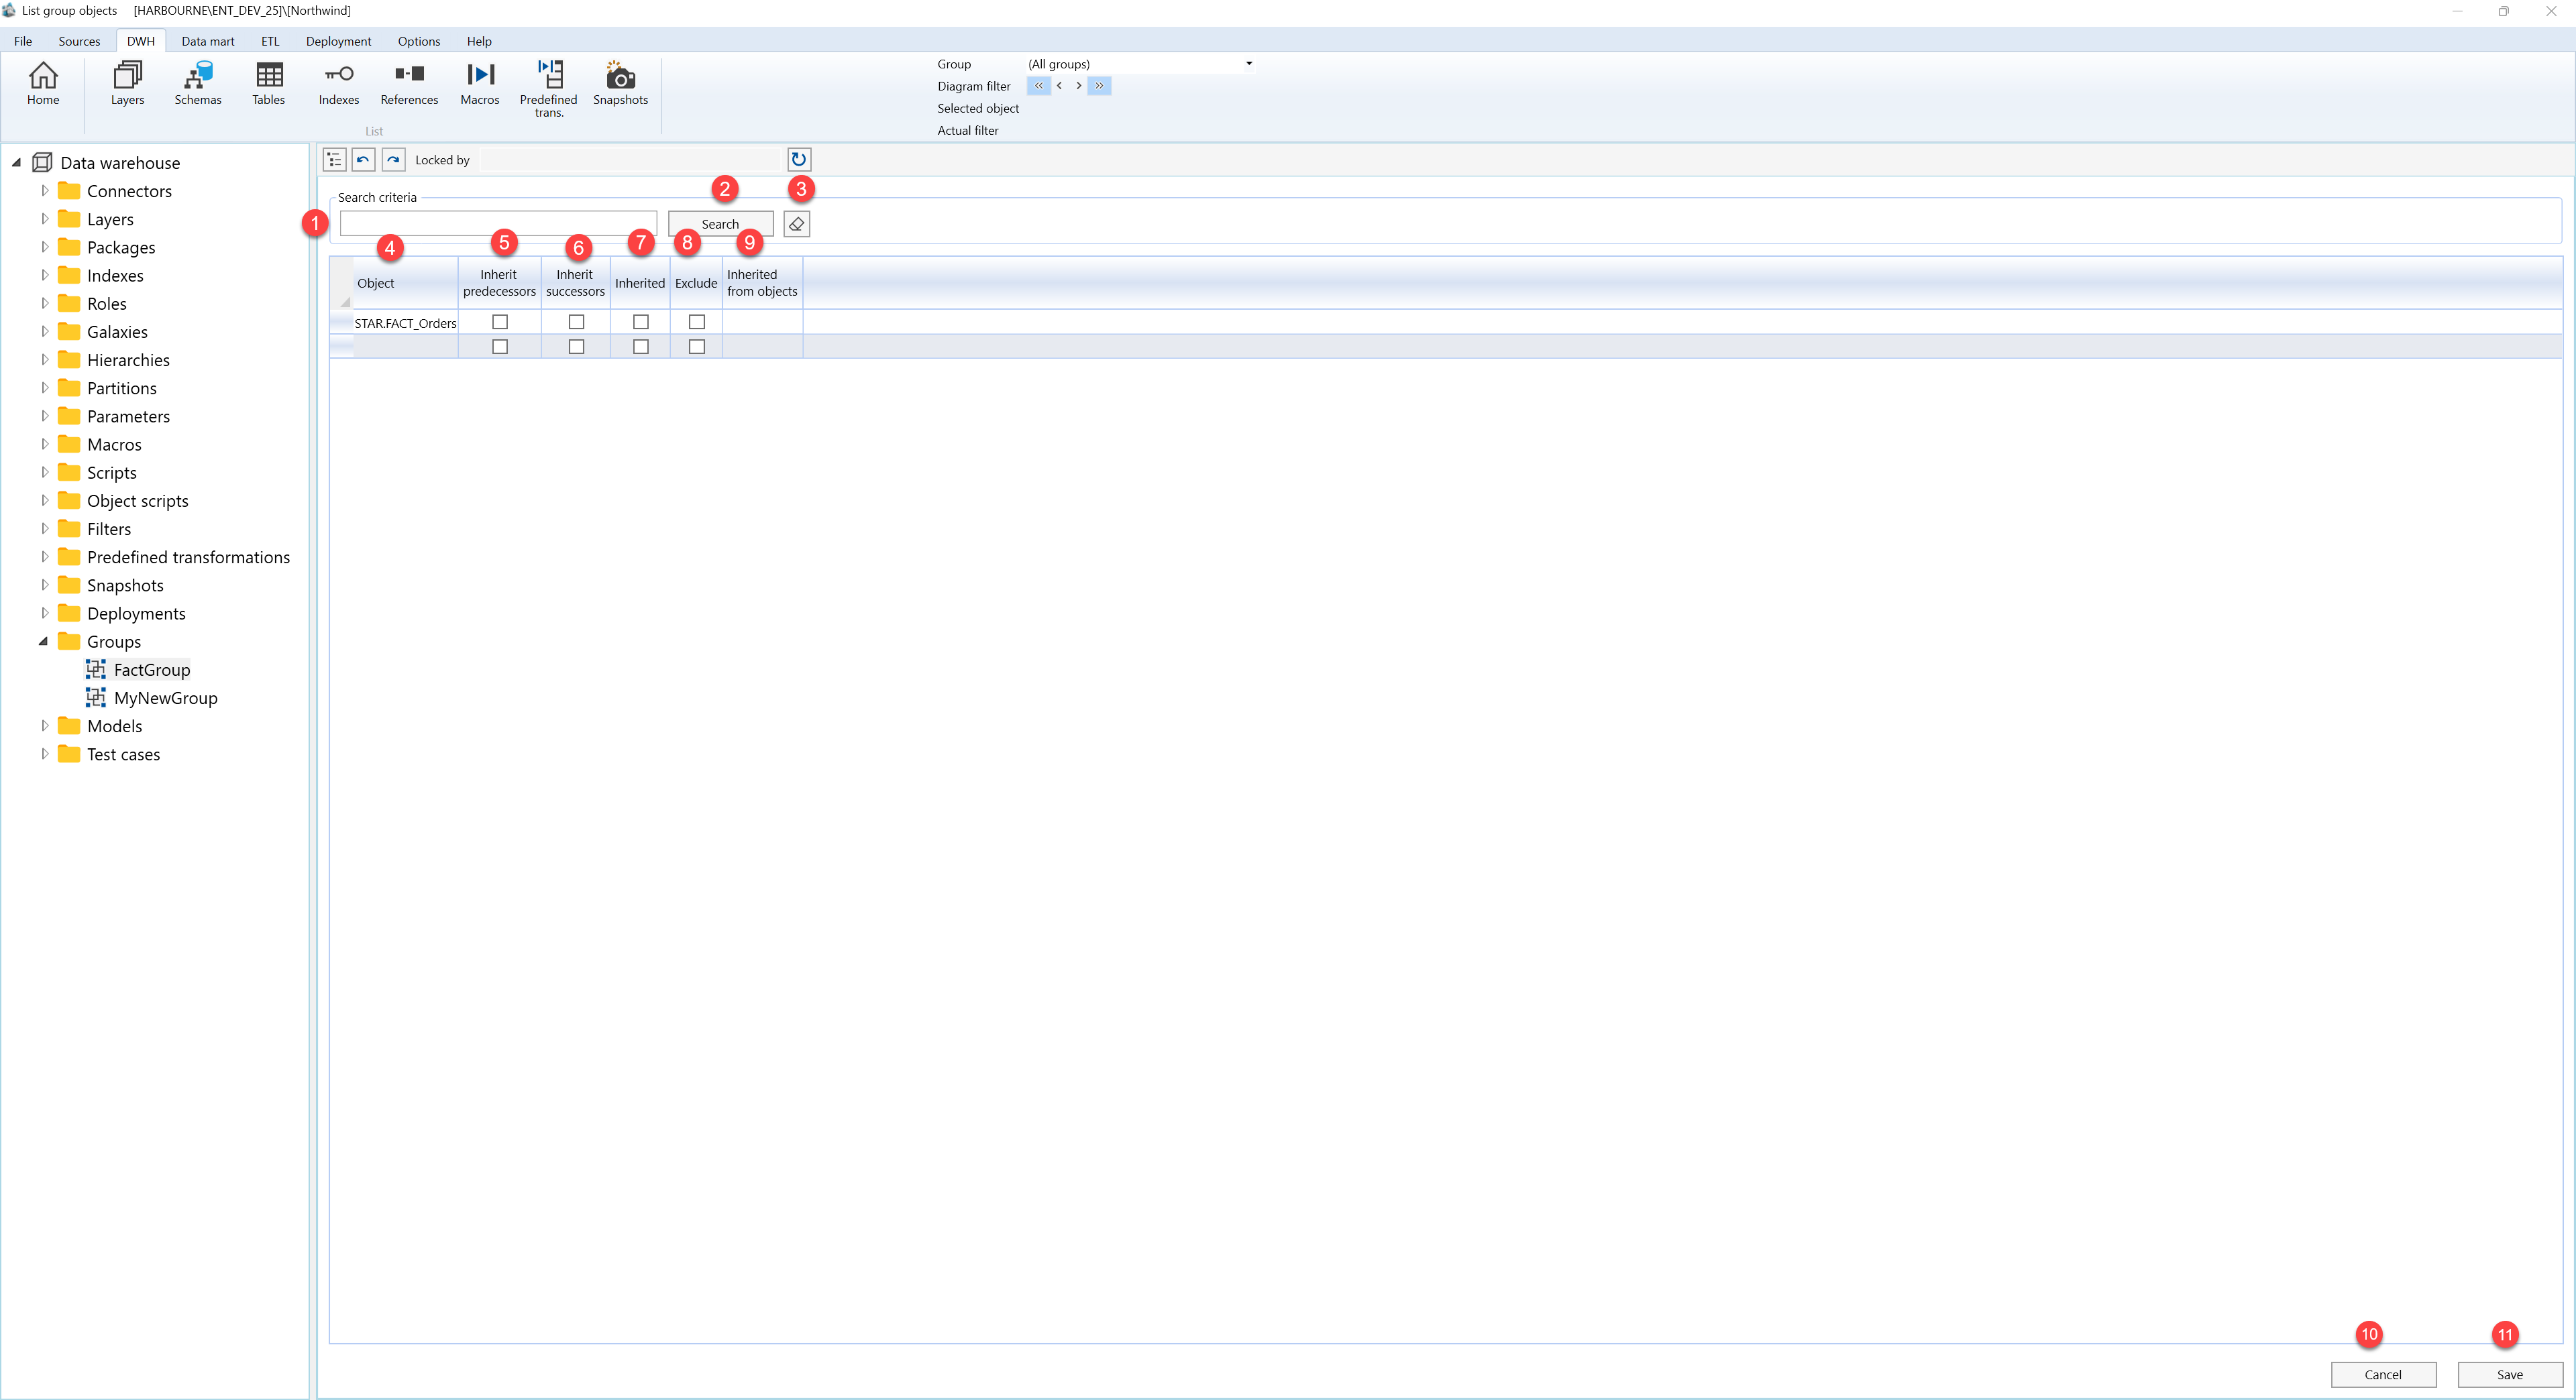
Task: Clear search criteria with eraser icon
Action: pos(797,224)
